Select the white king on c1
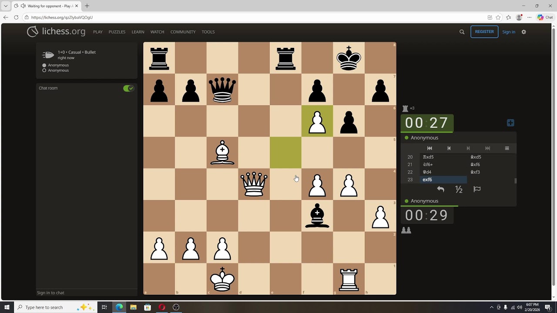 (222, 279)
